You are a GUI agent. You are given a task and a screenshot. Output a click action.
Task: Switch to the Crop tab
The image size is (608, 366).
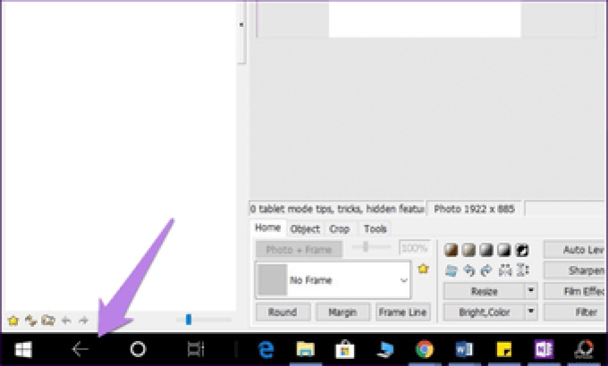coord(340,229)
